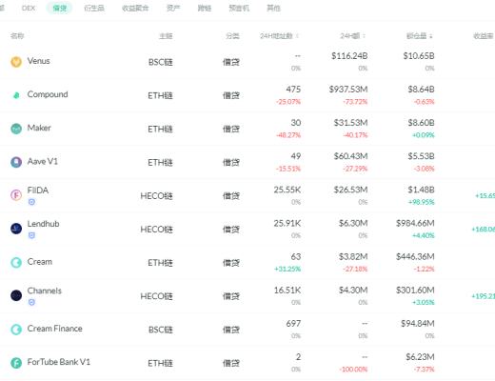Open the Cream Finance project link
Image resolution: width=495 pixels, height=381 pixels.
pyautogui.click(x=54, y=329)
